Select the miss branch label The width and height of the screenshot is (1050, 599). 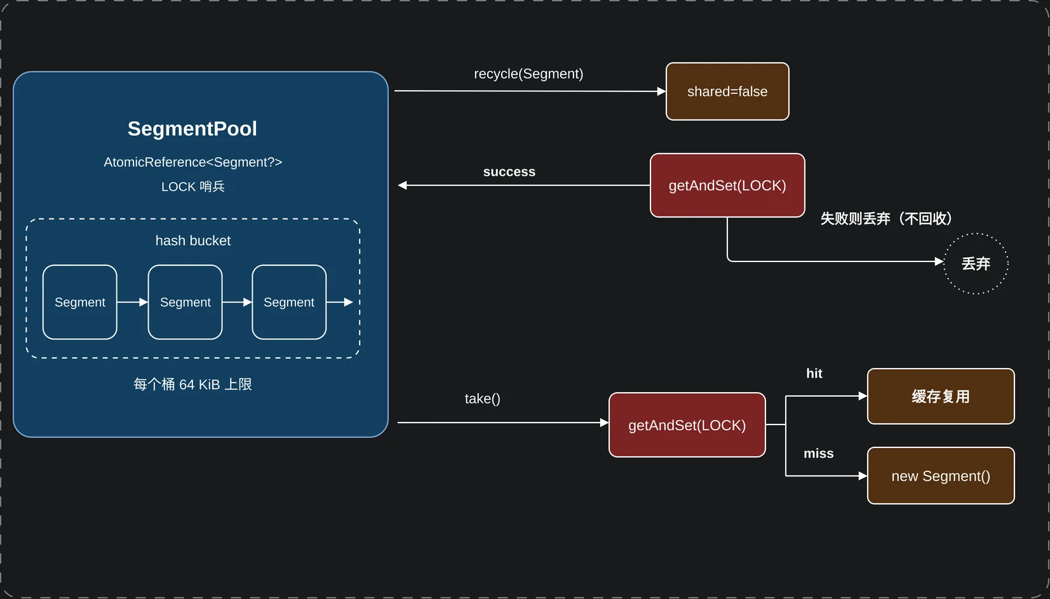point(819,454)
